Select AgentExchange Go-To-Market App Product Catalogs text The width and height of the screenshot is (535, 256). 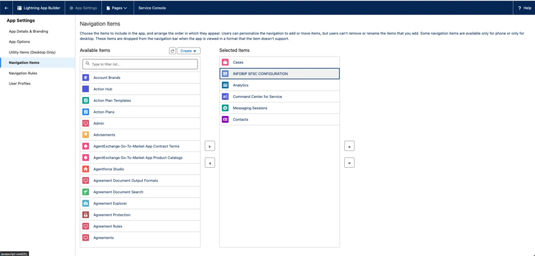(x=138, y=158)
